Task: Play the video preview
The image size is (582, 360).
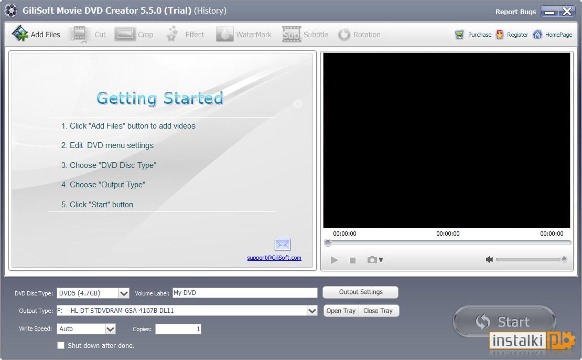Action: [334, 260]
